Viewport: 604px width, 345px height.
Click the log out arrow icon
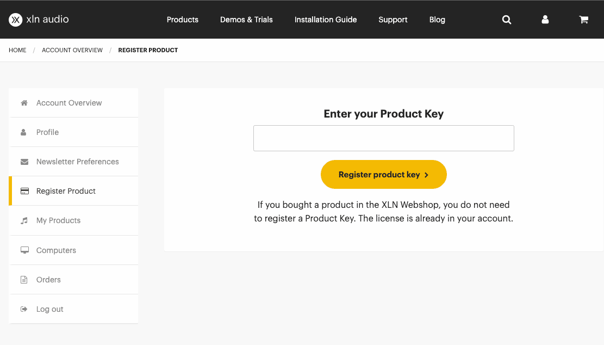24,309
